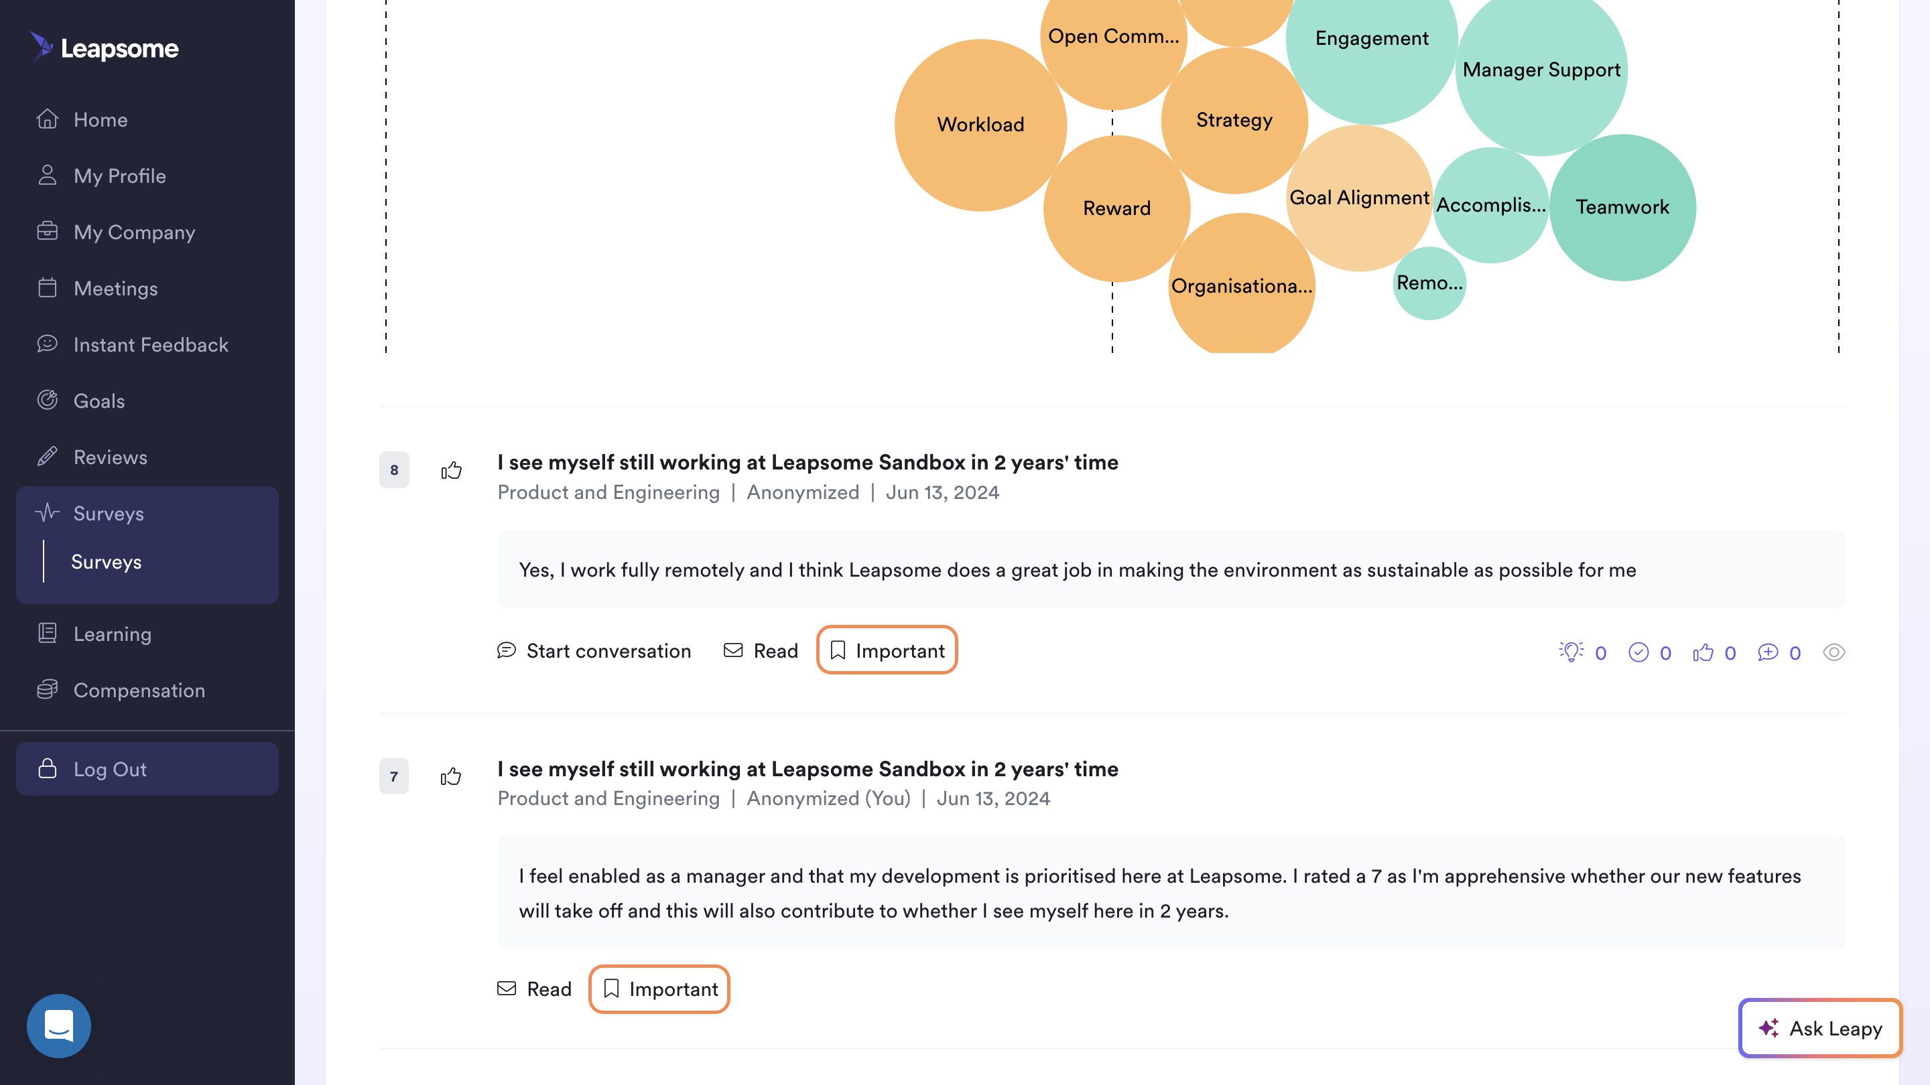The height and width of the screenshot is (1085, 1930).
Task: Open the Intercom chat launcher icon
Action: [x=58, y=1025]
